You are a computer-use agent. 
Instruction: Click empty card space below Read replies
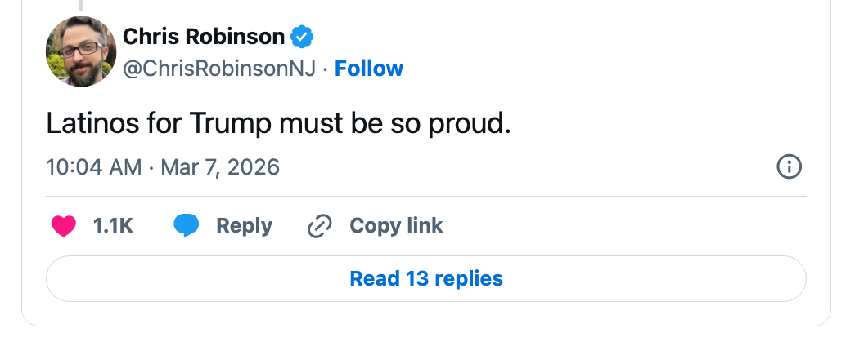click(x=426, y=315)
